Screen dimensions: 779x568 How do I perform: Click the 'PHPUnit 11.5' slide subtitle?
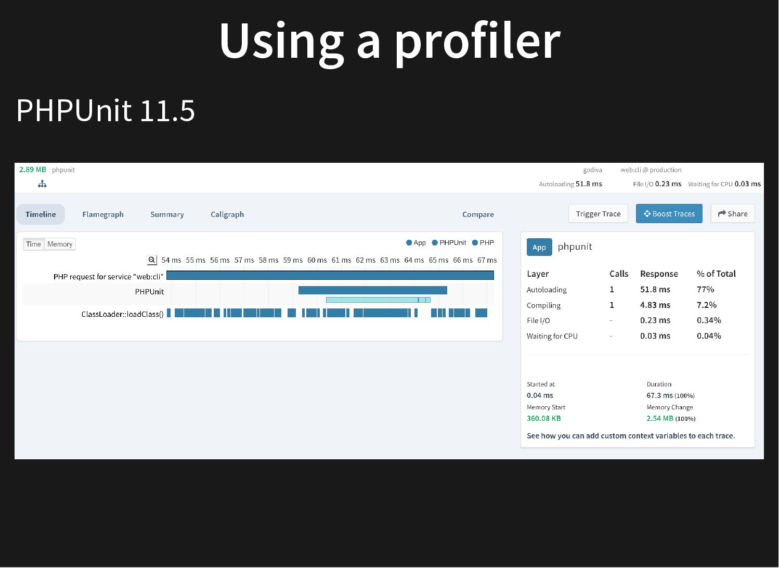(106, 110)
